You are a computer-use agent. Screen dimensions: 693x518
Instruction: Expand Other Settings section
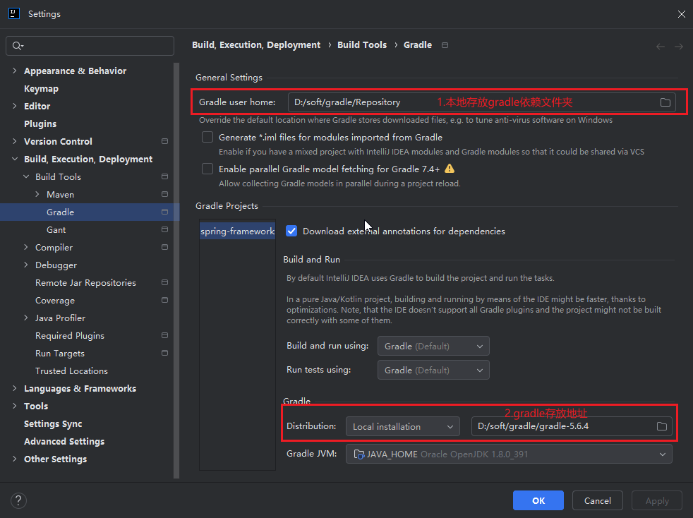click(15, 459)
